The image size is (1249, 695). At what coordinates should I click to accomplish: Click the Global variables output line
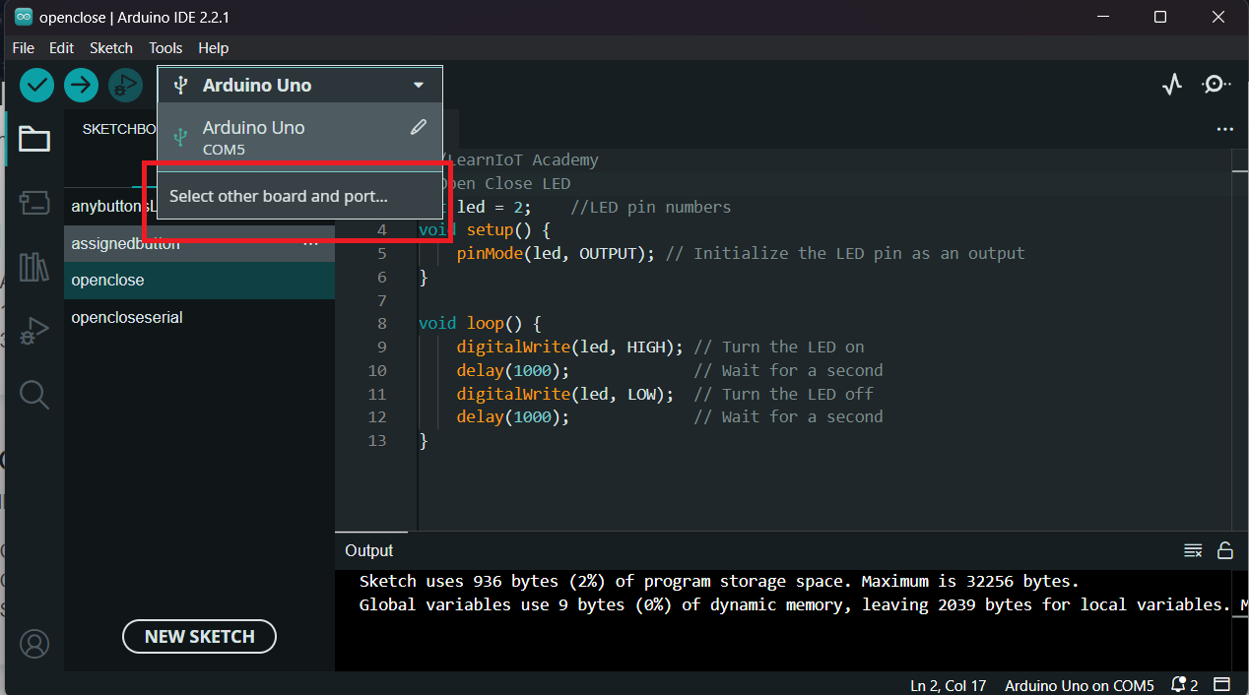tap(795, 604)
